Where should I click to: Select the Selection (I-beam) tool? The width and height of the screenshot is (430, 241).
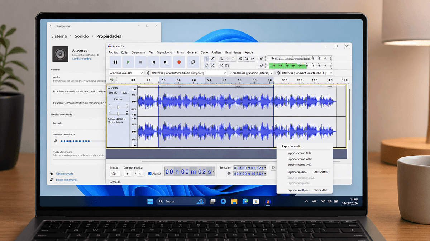click(x=206, y=59)
